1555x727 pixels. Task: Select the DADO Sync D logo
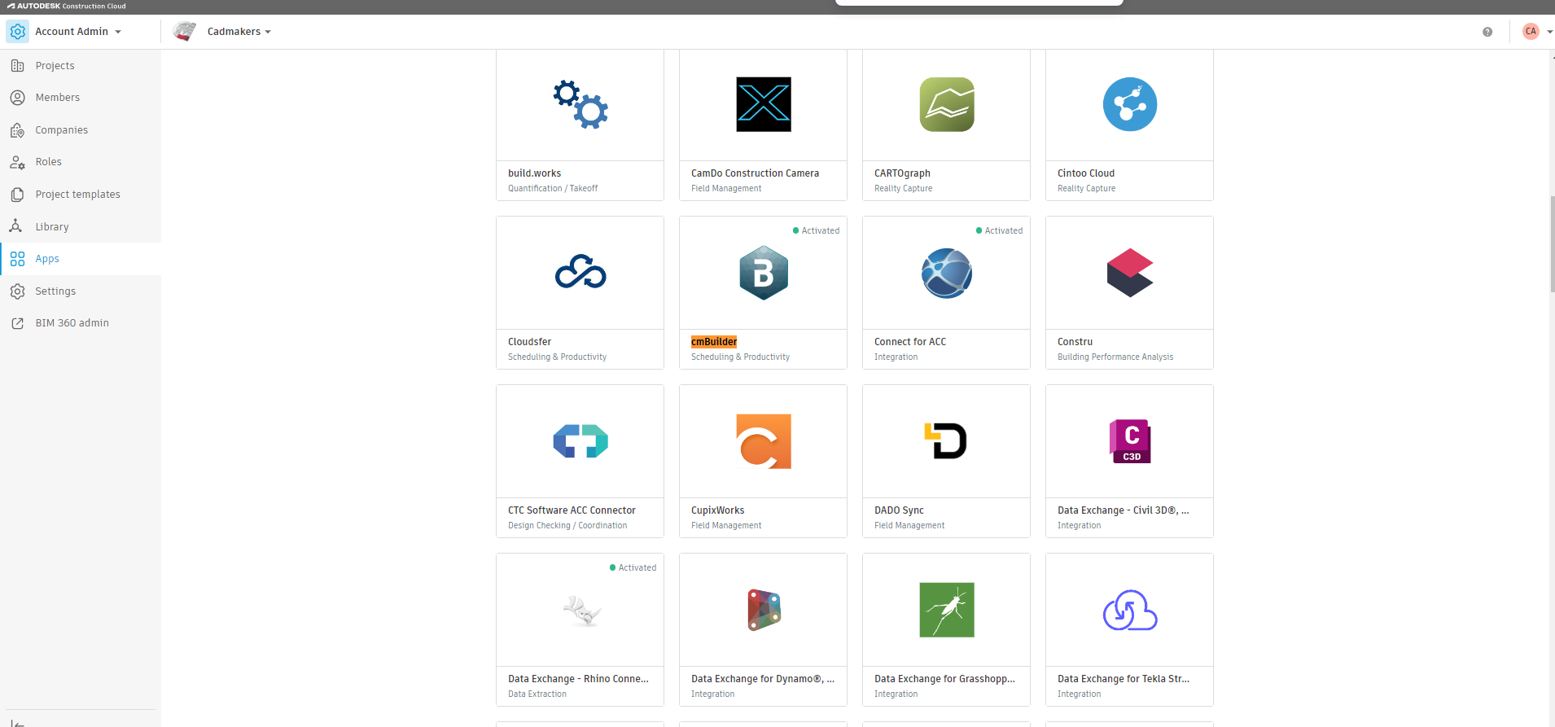pyautogui.click(x=946, y=441)
